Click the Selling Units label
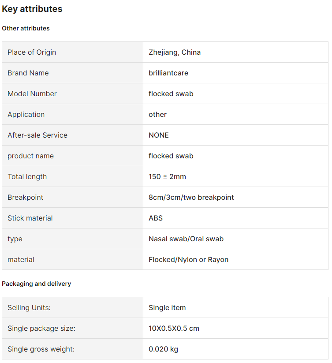 point(29,307)
